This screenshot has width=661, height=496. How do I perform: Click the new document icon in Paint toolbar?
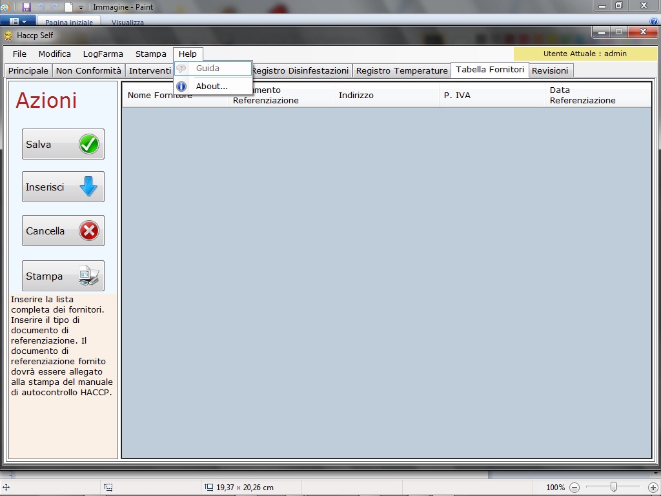tap(68, 7)
